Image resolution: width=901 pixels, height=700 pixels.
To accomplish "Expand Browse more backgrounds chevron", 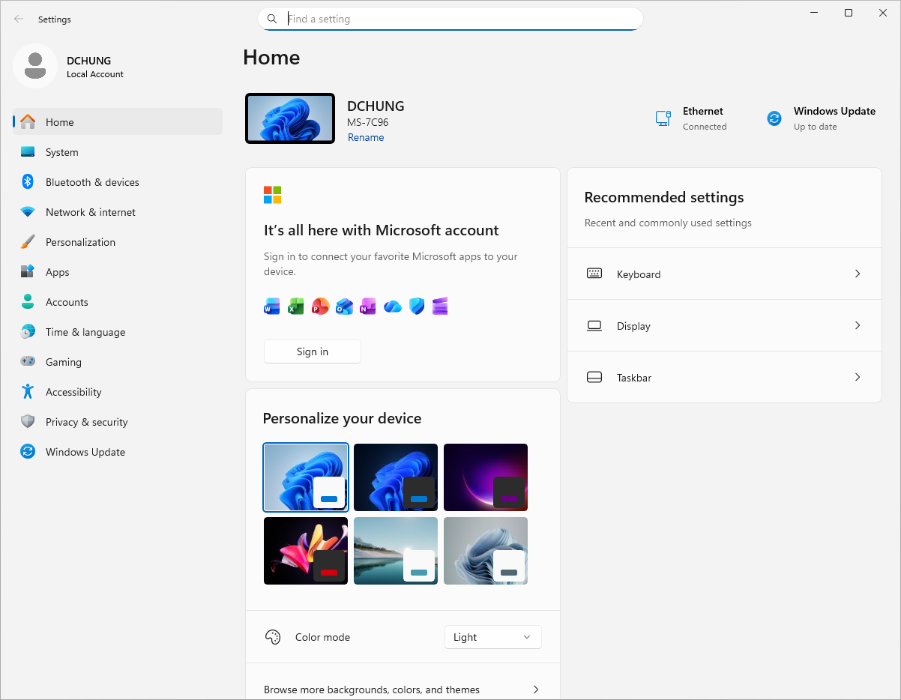I will click(536, 690).
